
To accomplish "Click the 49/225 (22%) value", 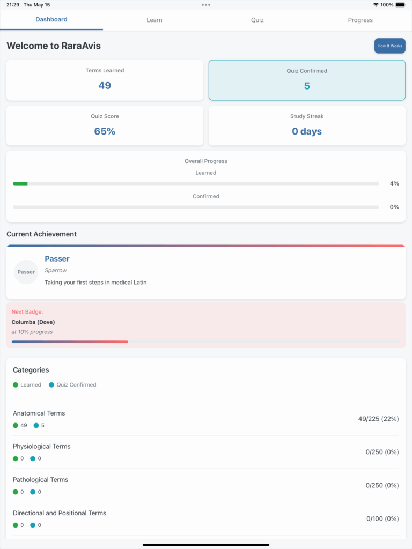I will [378, 419].
